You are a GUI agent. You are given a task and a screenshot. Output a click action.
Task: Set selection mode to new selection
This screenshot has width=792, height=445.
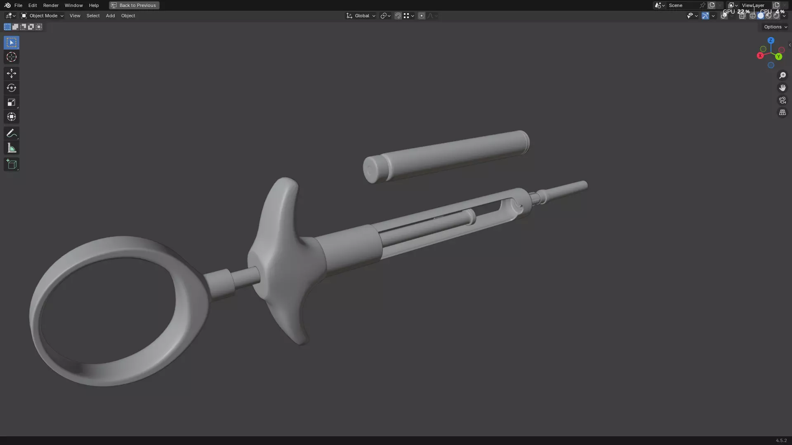pyautogui.click(x=7, y=27)
